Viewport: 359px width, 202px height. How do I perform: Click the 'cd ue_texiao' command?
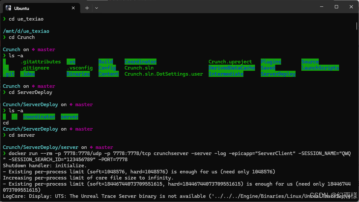pyautogui.click(x=26, y=19)
